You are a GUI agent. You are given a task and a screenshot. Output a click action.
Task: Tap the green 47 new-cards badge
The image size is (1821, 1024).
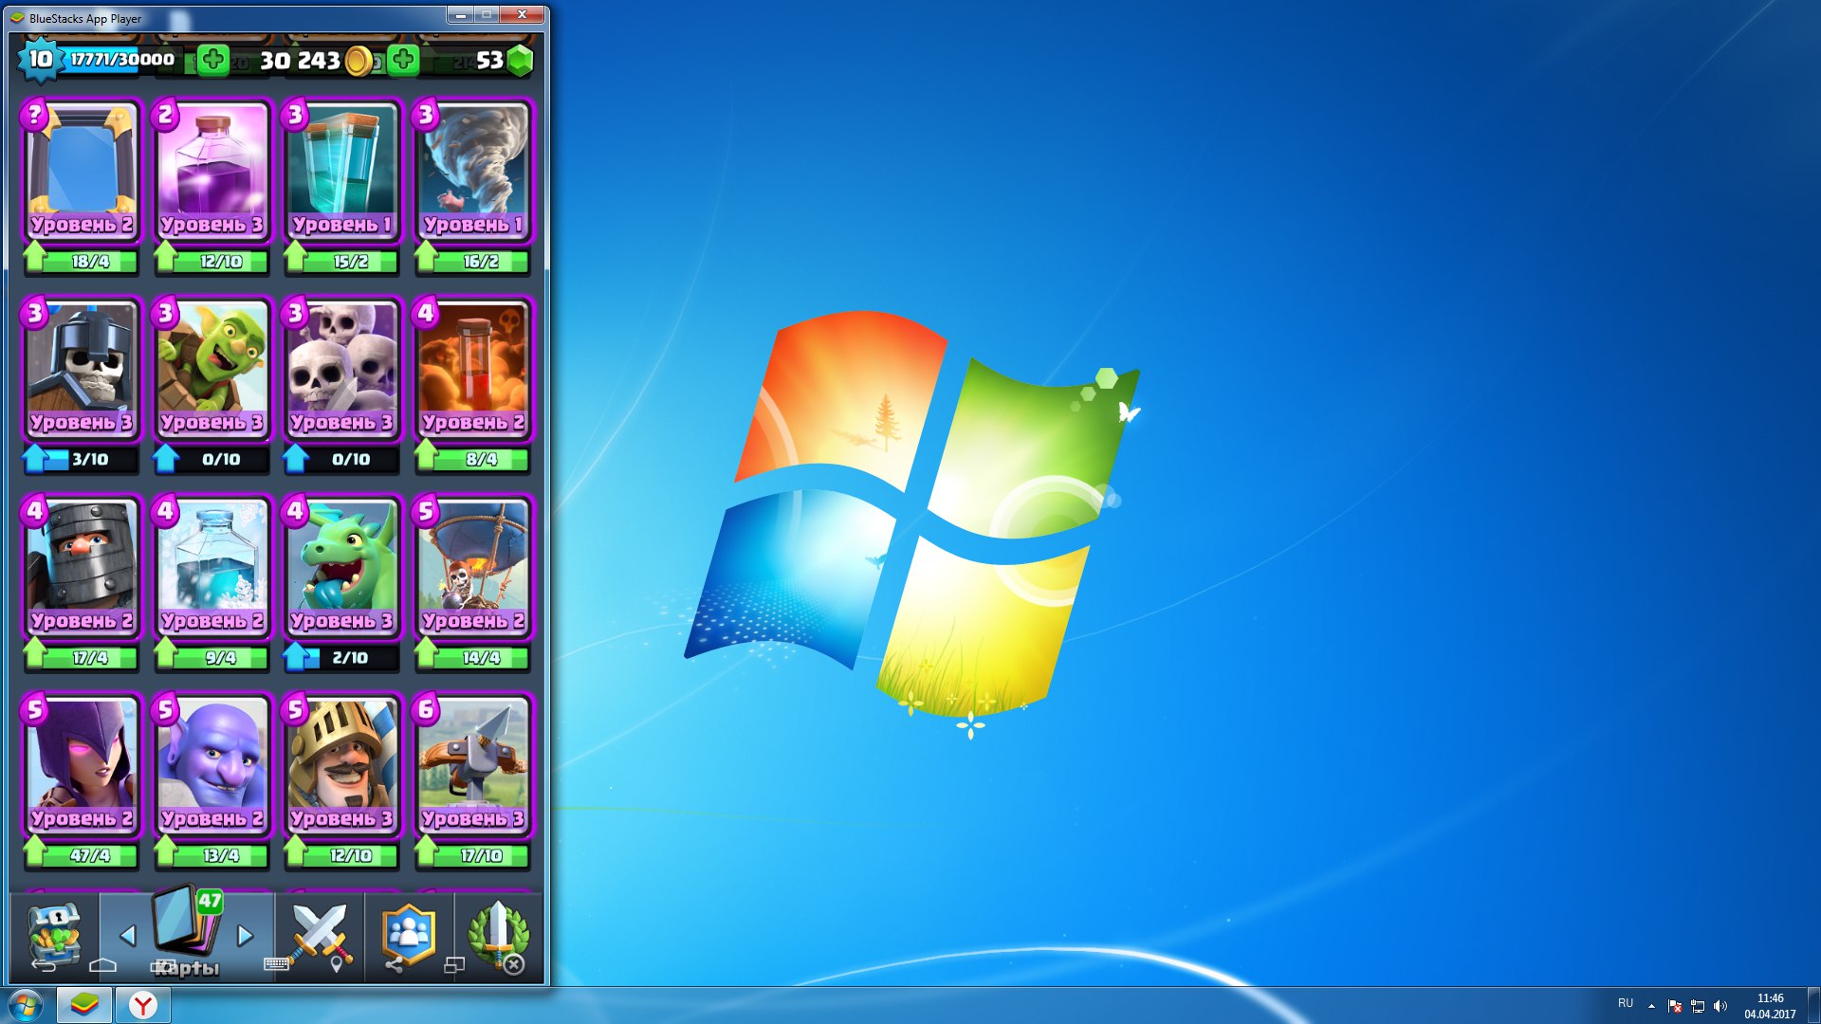pyautogui.click(x=210, y=901)
